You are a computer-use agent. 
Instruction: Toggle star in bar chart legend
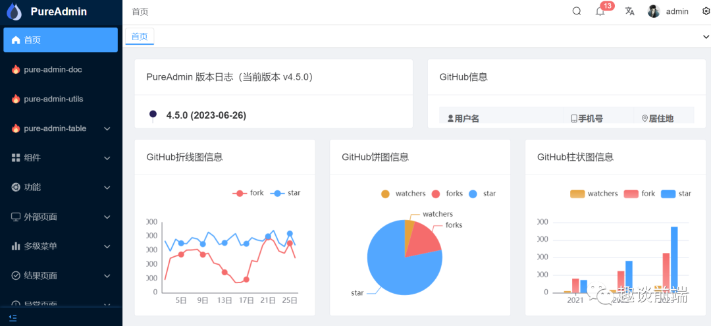[x=676, y=194]
